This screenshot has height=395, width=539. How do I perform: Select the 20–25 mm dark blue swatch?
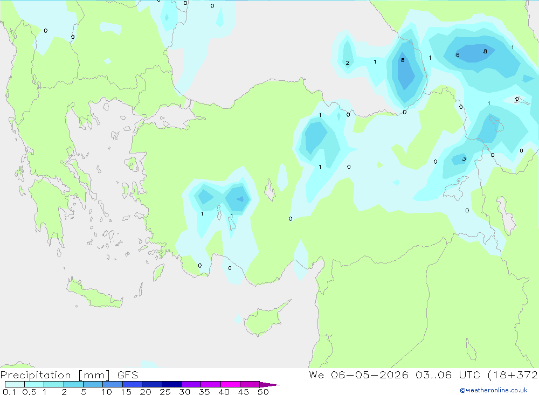coord(152,384)
